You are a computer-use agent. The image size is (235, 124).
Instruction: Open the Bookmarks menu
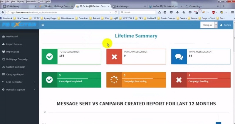tap(31, 1)
